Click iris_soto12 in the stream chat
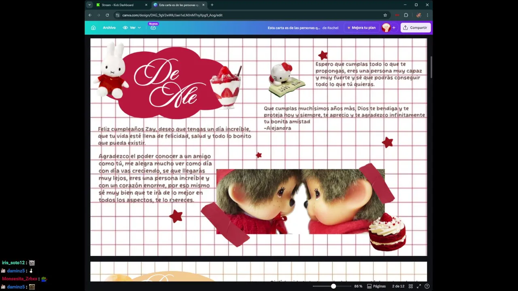 [x=13, y=263]
